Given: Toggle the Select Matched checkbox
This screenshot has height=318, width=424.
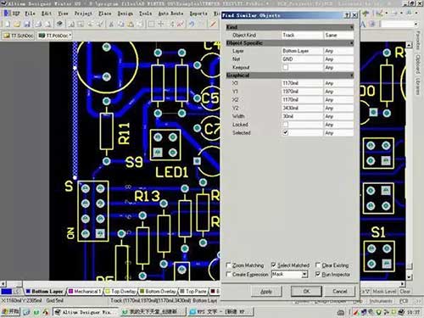Looking at the screenshot, I should [273, 265].
